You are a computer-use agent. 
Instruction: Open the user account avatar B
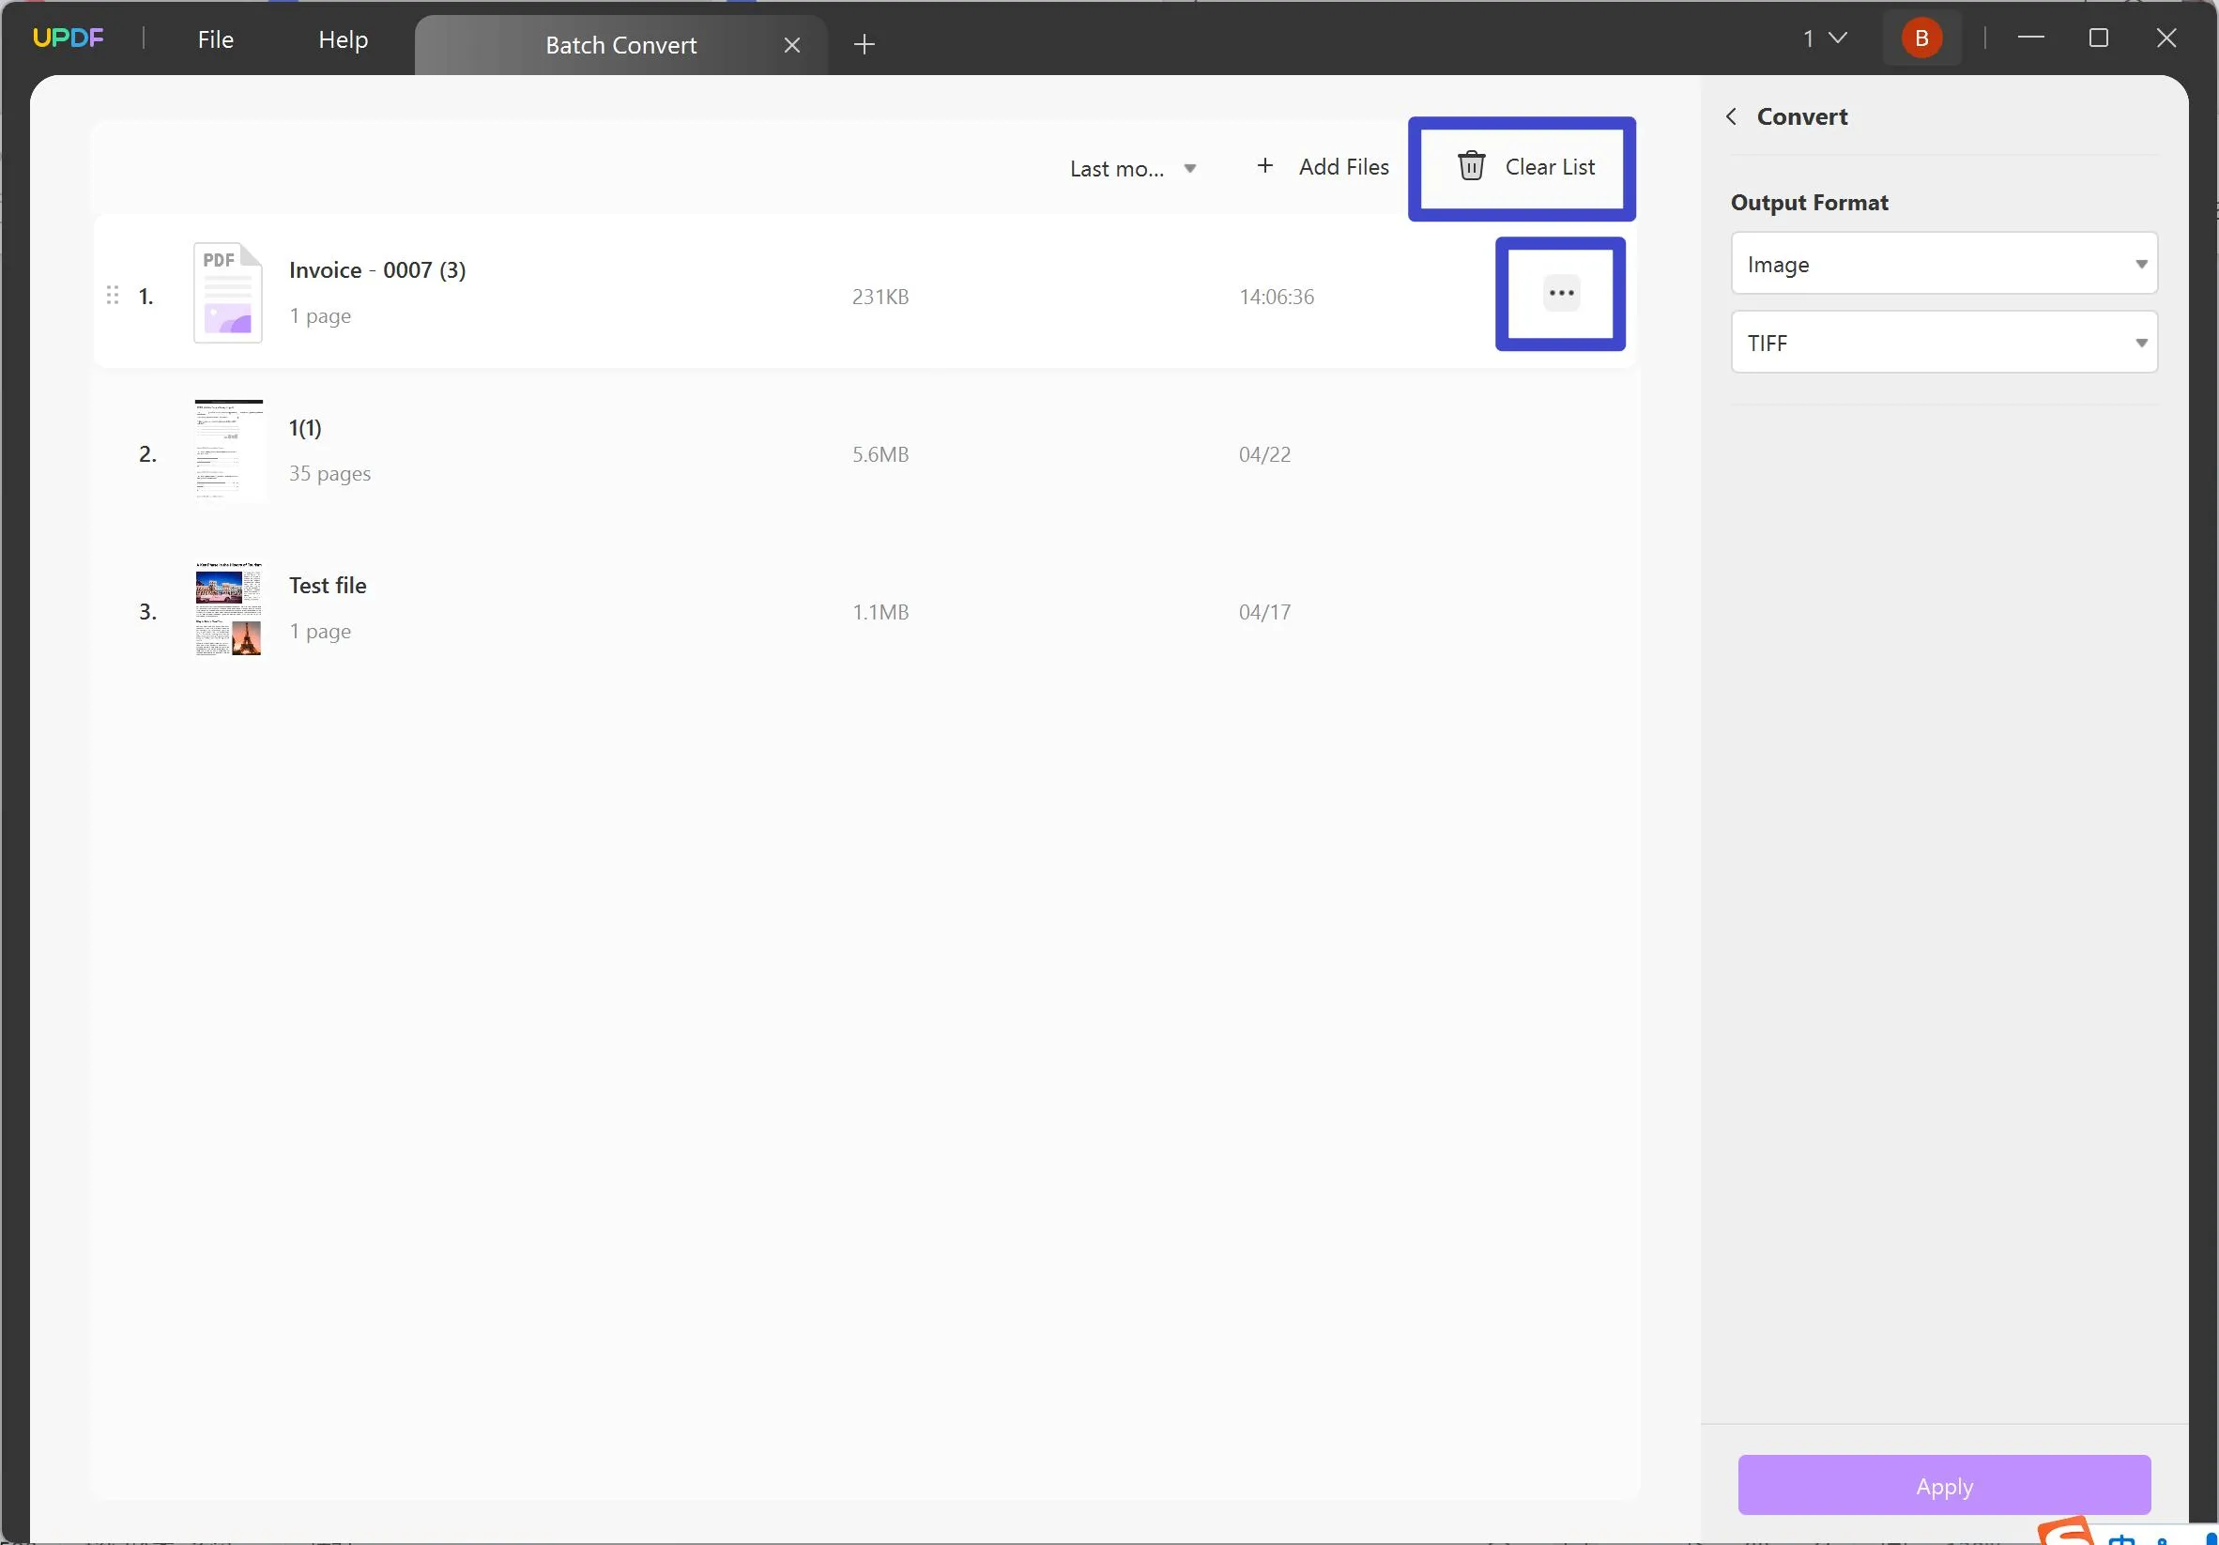(x=1921, y=38)
